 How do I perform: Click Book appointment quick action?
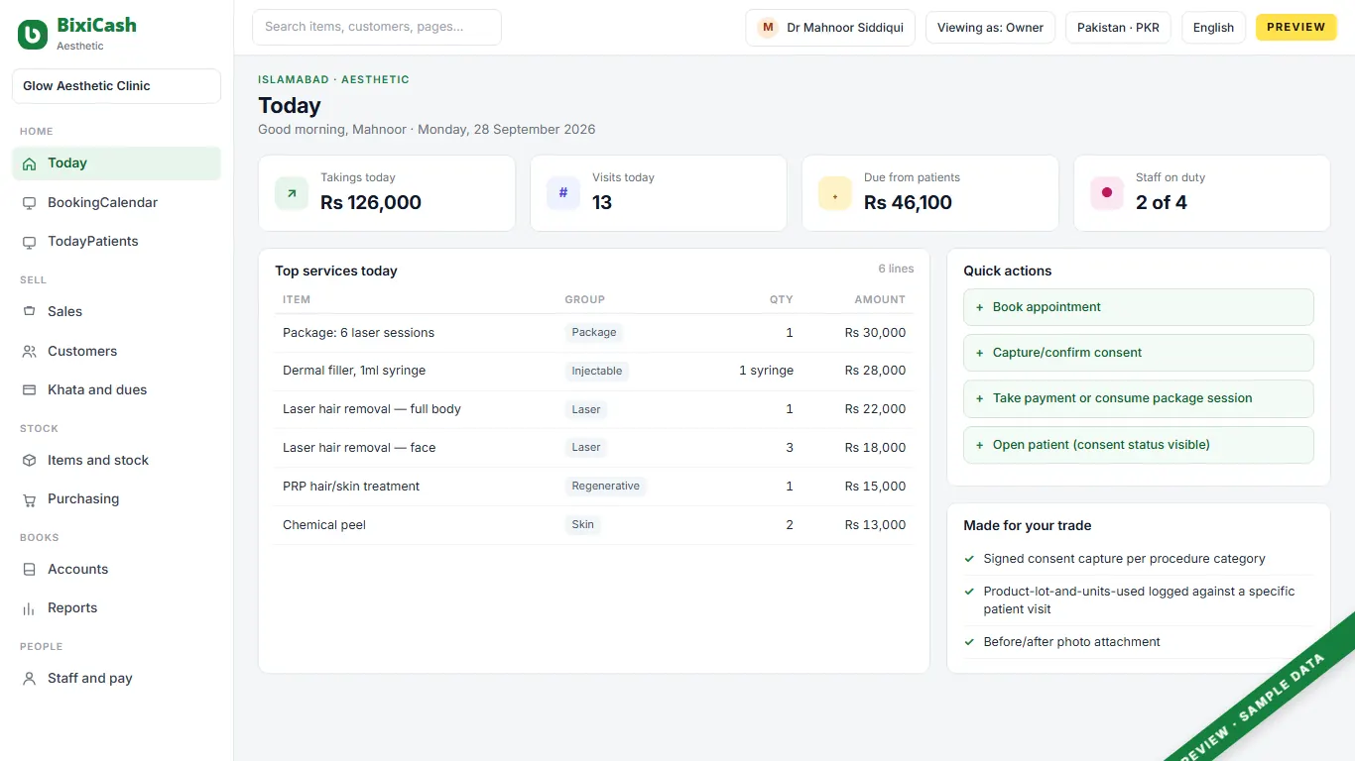1139,307
